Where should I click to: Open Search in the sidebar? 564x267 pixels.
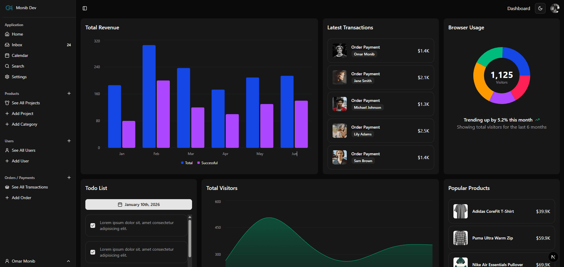tap(38, 66)
